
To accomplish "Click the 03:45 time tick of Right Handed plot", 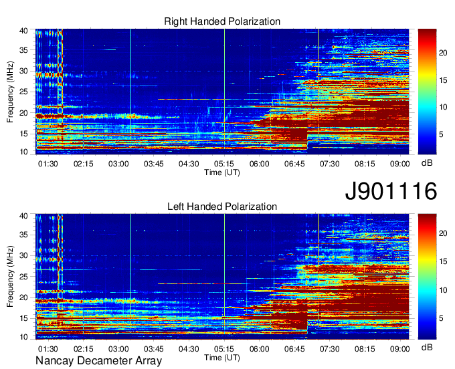I will tap(154, 164).
